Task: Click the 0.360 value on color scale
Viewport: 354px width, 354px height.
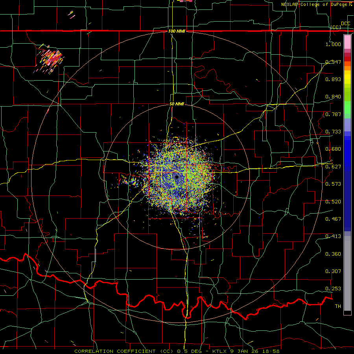Action: pyautogui.click(x=333, y=254)
